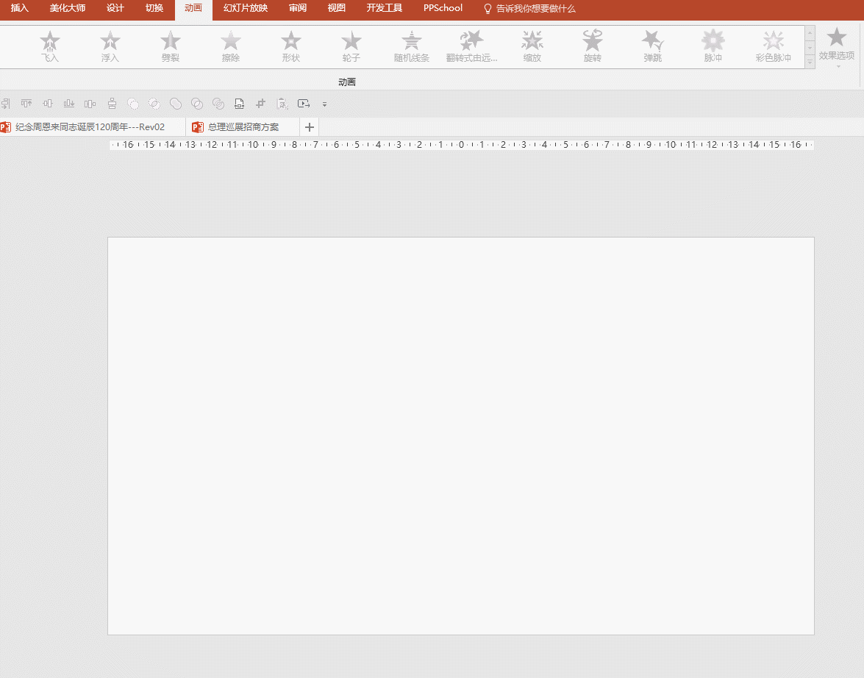Viewport: 864px width, 678px height.
Task: Open the 设计 ribbon tab
Action: point(115,8)
